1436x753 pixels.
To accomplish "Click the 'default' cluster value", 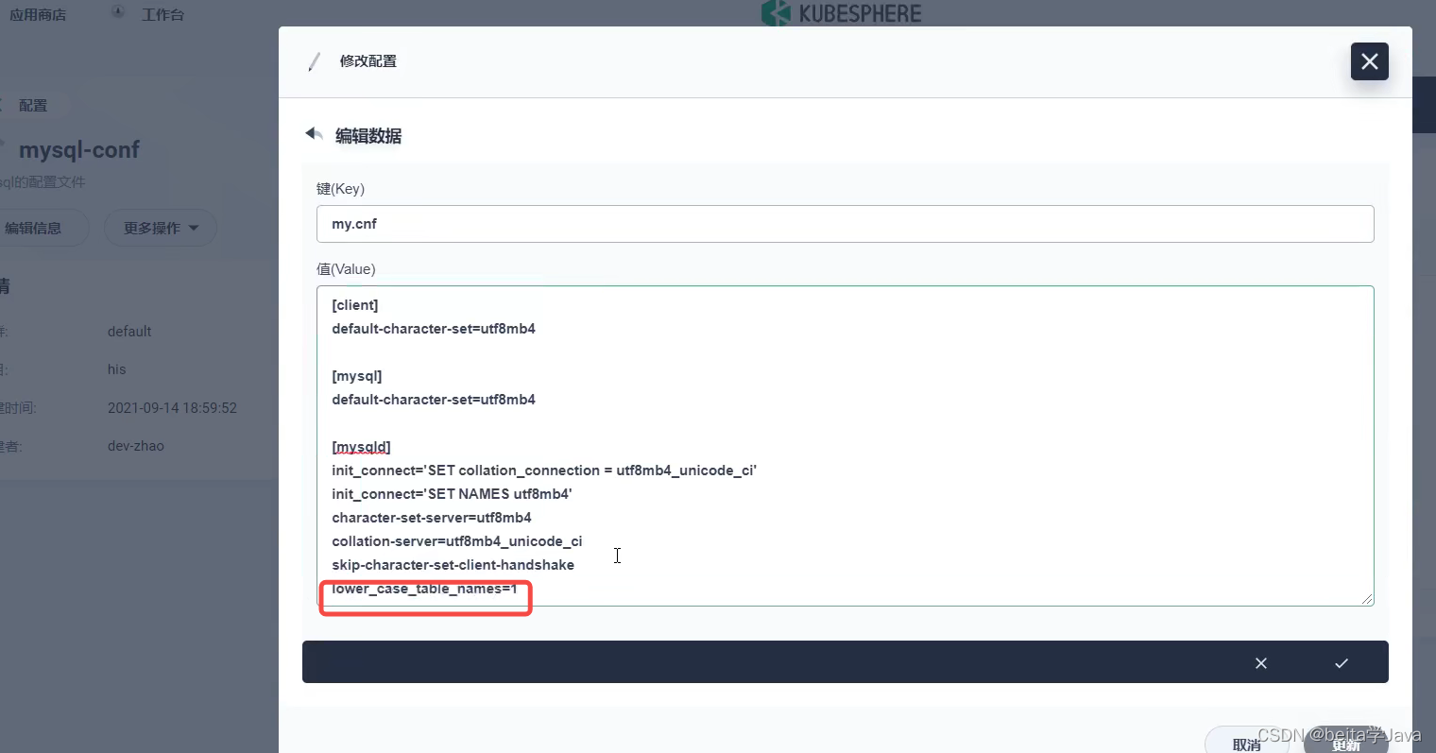I will coord(129,332).
